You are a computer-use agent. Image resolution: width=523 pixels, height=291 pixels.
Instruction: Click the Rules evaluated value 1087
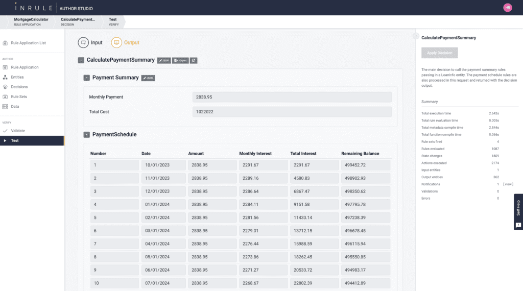495,149
